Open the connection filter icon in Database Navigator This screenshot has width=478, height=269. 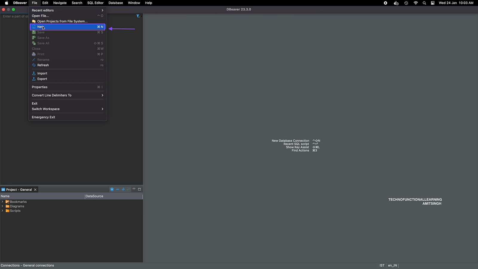(138, 16)
